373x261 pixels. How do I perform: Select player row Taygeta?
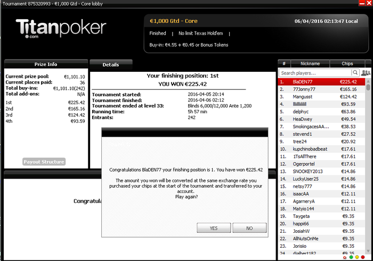point(321,216)
